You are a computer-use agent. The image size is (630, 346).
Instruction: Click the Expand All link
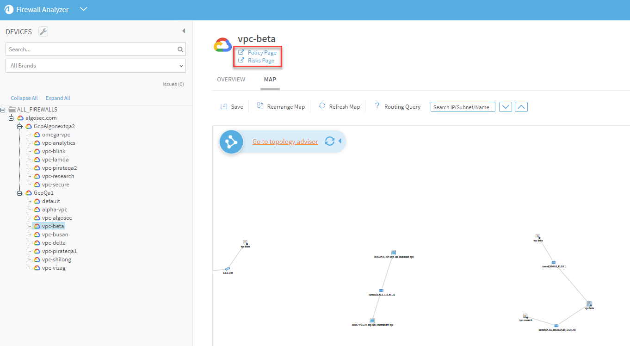pos(58,98)
